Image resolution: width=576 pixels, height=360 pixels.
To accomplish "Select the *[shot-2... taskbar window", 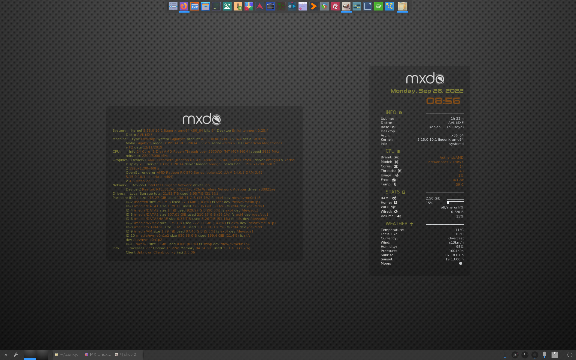I will click(127, 355).
